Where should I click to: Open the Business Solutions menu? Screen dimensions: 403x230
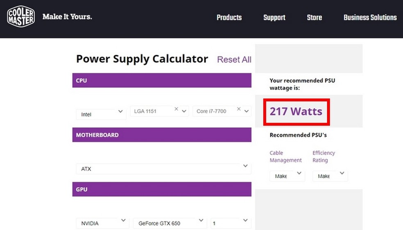pyautogui.click(x=370, y=18)
